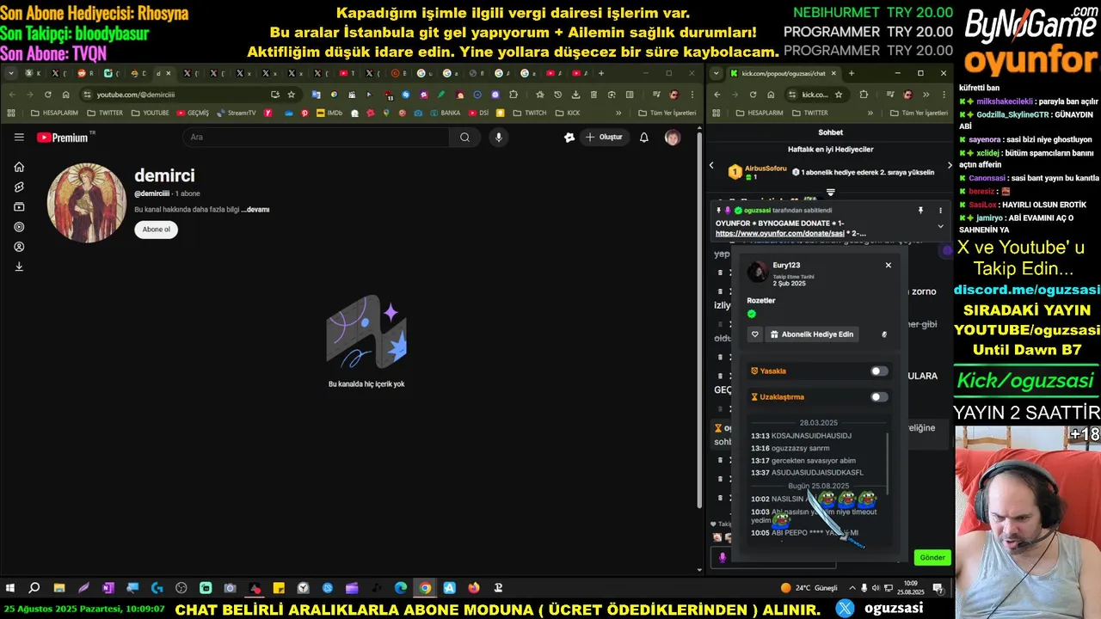
Task: Open the StreamrTV bookmark
Action: tap(237, 113)
